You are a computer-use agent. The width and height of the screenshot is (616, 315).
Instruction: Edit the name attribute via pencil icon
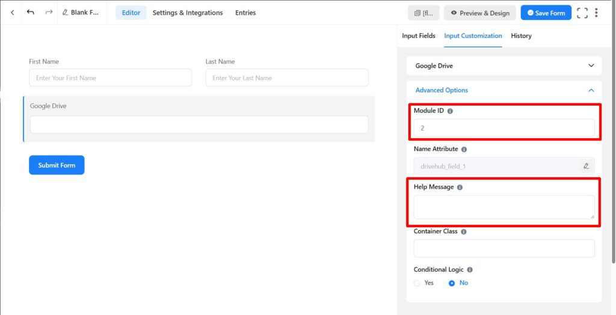coord(586,166)
